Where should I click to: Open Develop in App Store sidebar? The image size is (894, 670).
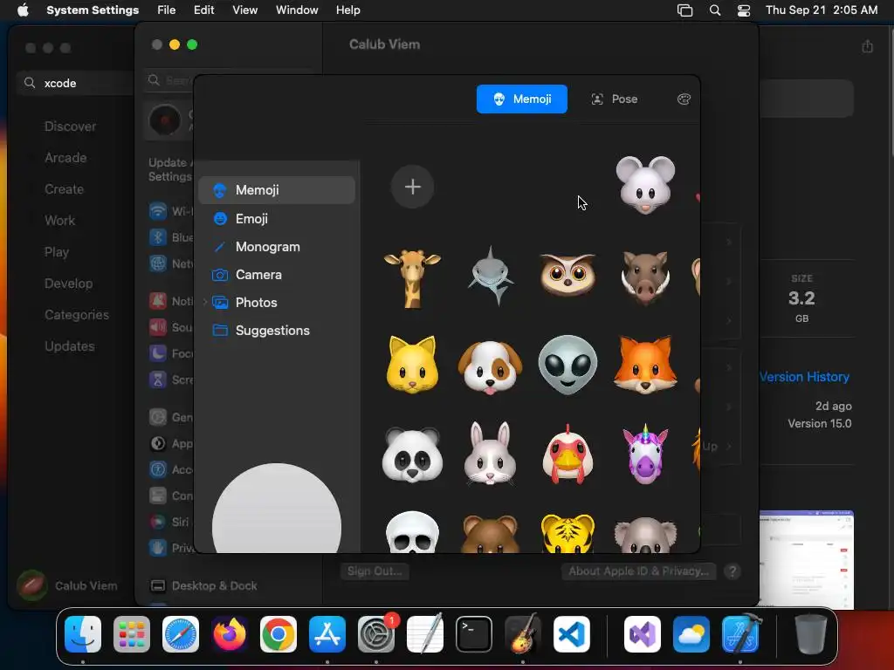pyautogui.click(x=68, y=284)
